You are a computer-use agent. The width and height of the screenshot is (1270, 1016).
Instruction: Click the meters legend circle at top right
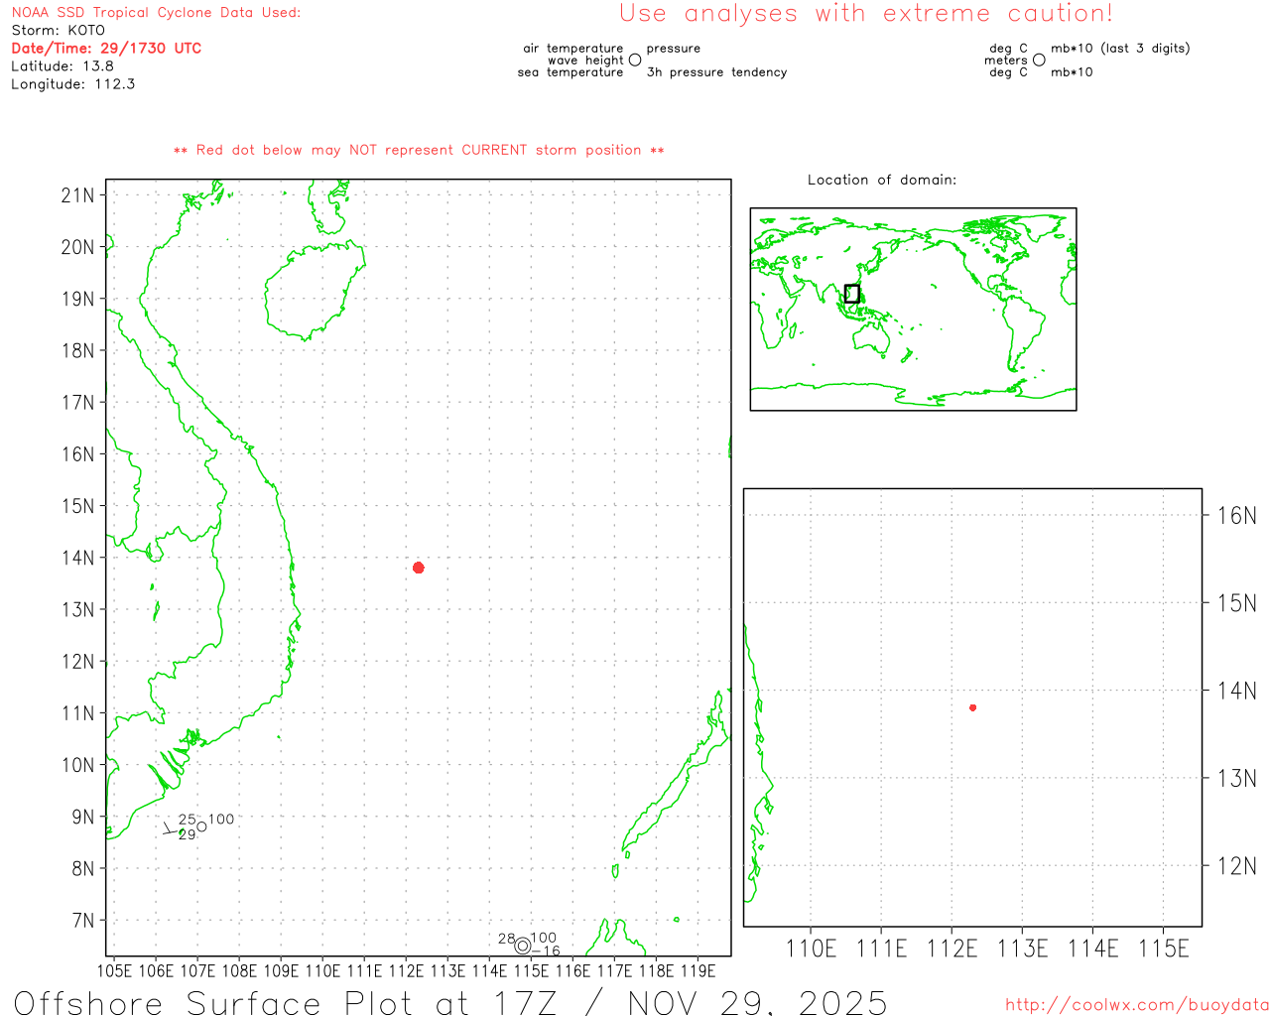[x=1039, y=61]
